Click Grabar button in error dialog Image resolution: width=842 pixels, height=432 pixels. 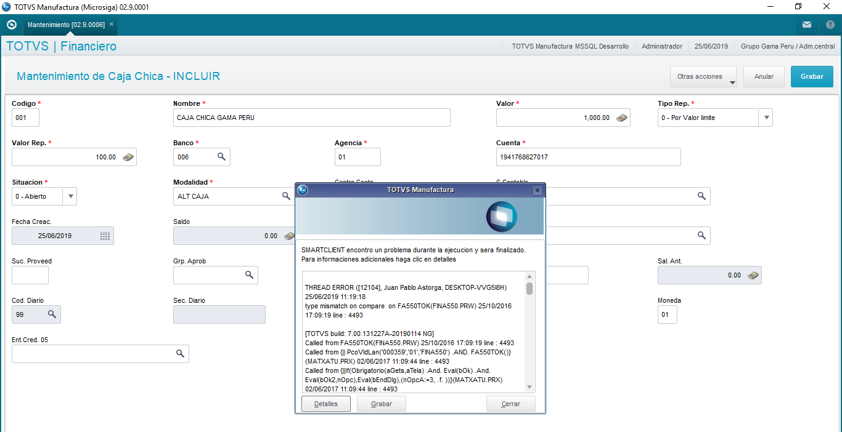(x=382, y=404)
